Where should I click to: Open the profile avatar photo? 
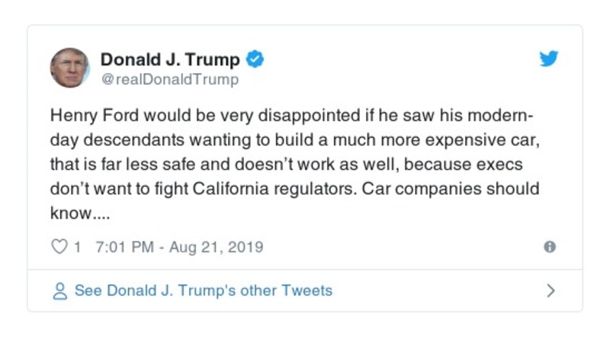(69, 68)
